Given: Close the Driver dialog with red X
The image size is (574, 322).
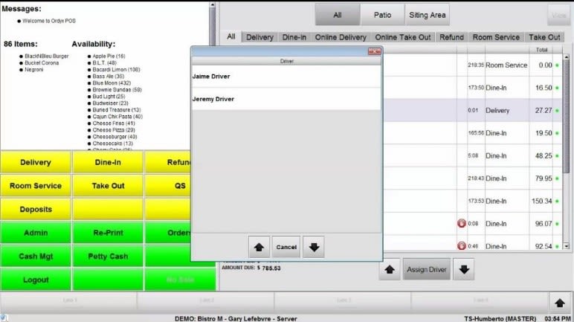Looking at the screenshot, I should [374, 51].
